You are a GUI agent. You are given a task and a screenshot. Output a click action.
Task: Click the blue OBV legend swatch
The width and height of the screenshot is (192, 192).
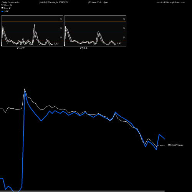tap(2, 12)
